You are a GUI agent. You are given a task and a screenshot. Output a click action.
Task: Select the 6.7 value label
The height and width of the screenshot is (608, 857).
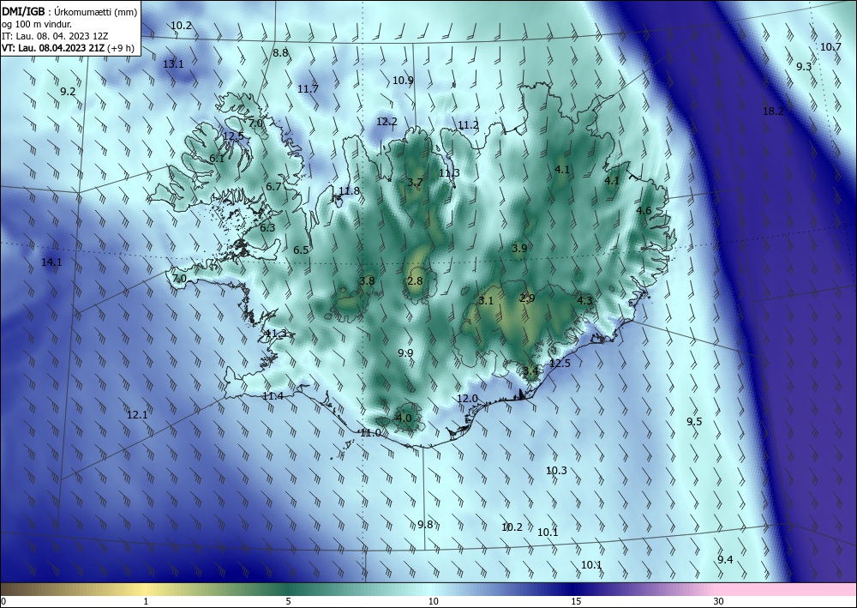point(274,186)
